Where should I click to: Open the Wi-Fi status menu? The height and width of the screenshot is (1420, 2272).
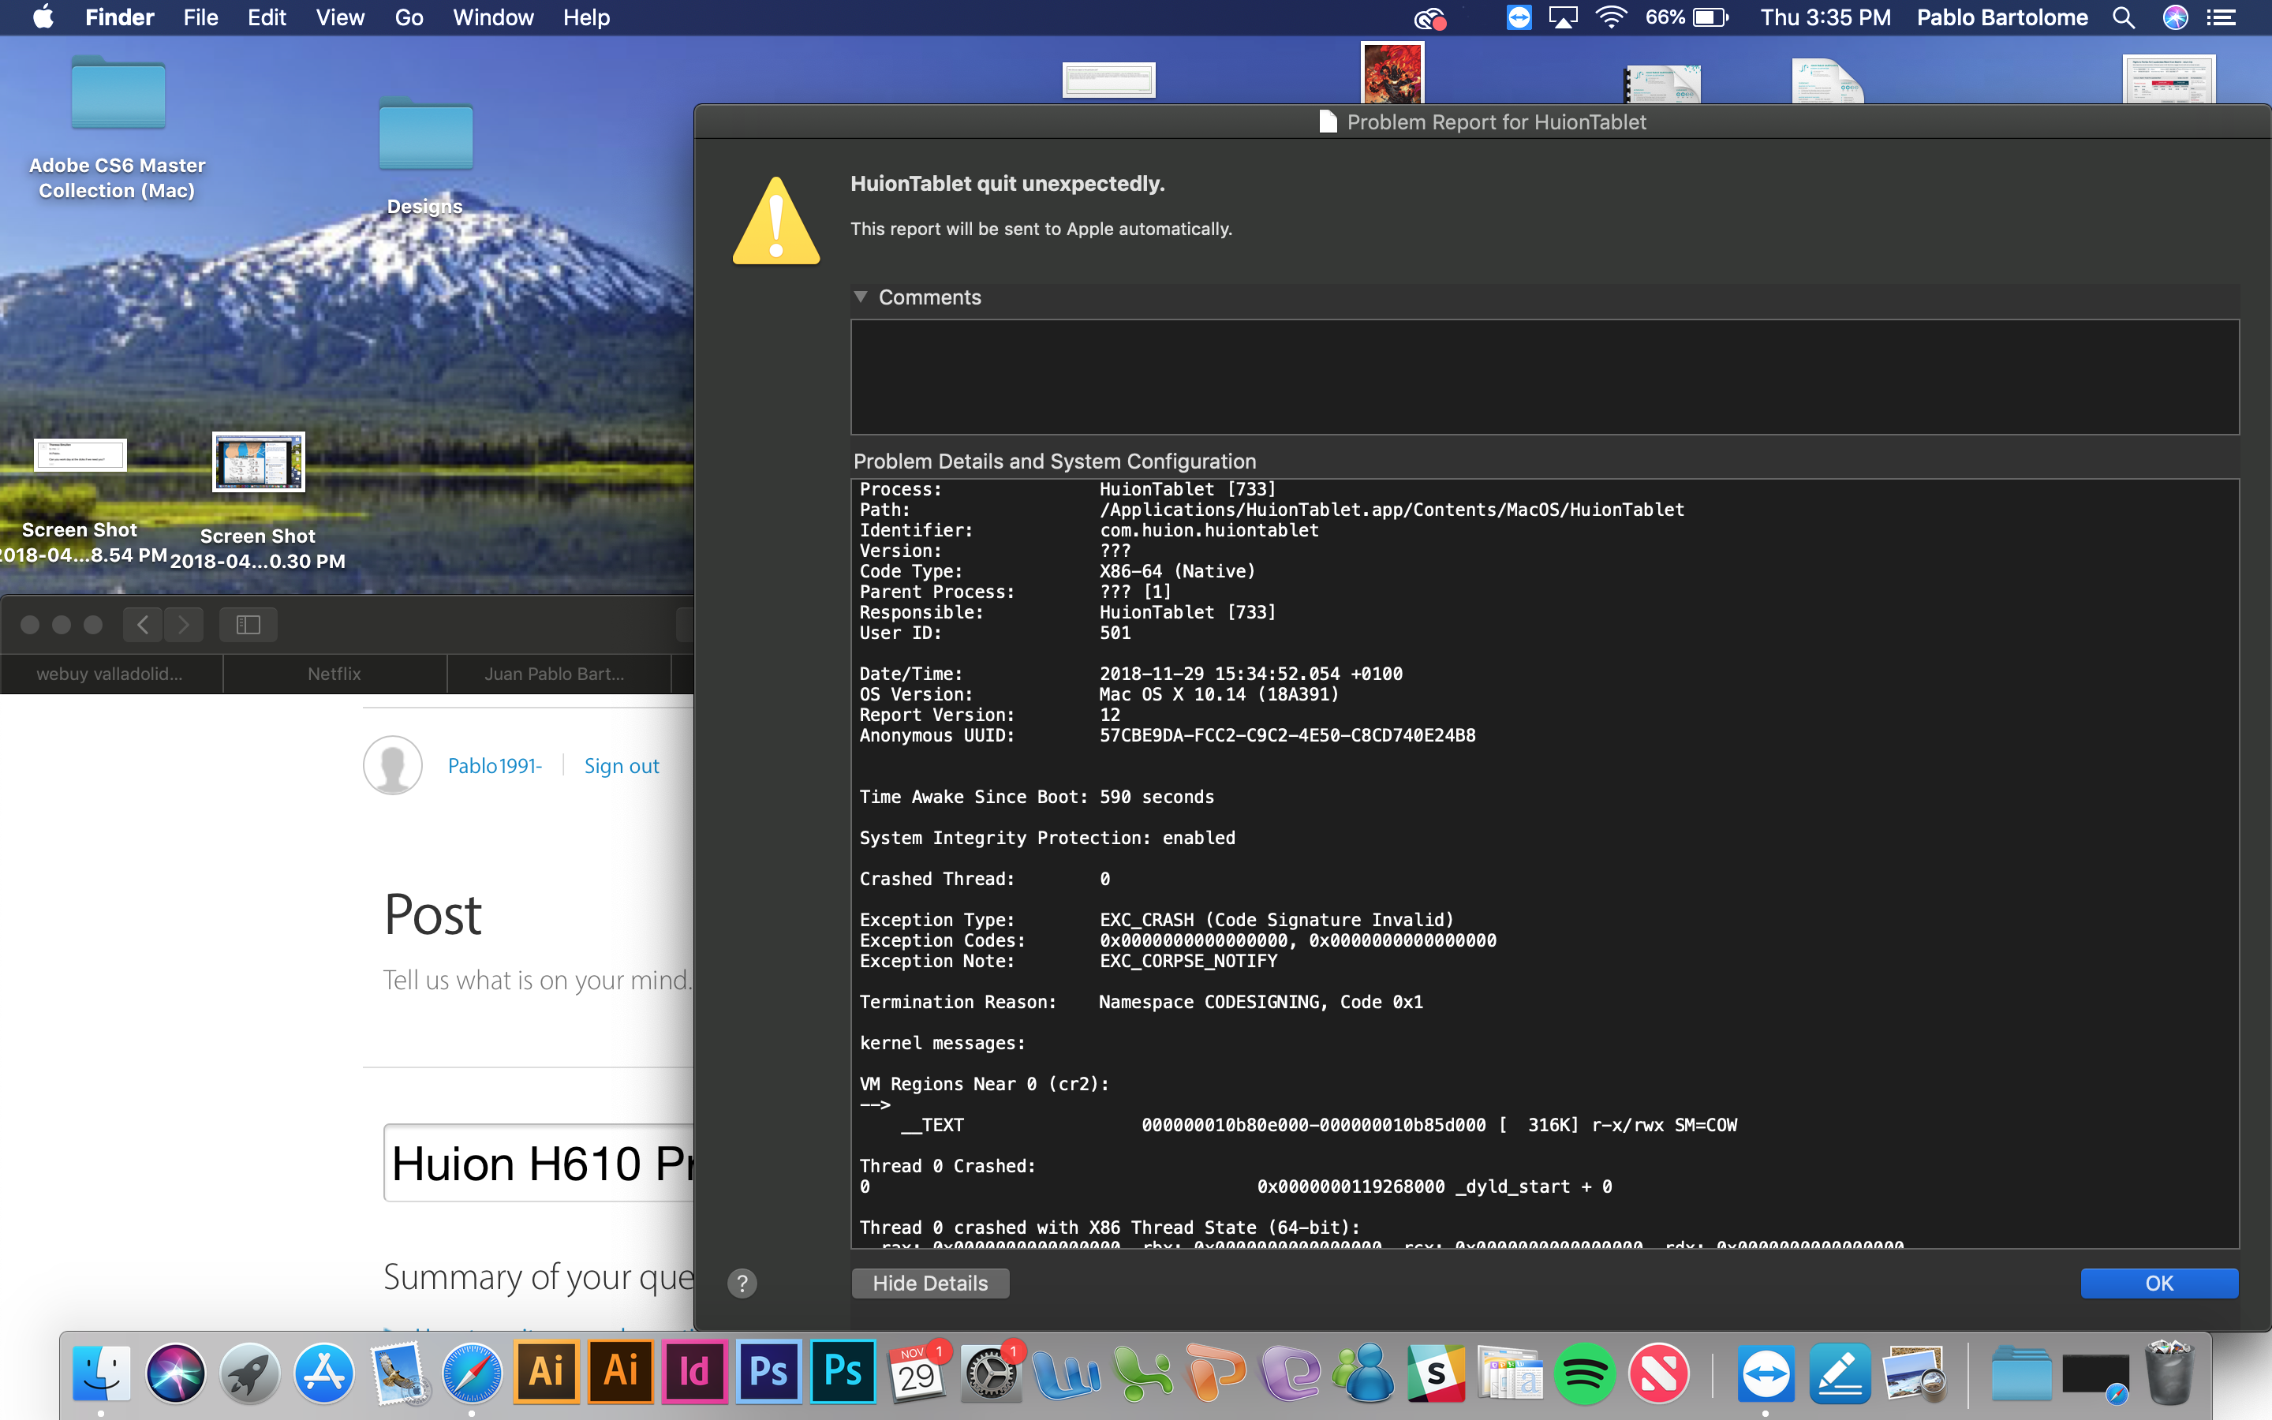point(1611,18)
